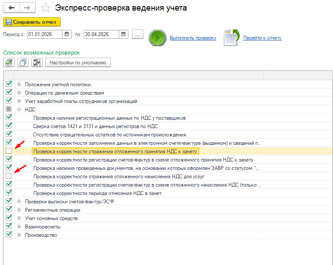Enable the deferred VAT offset check (отложенного принятия НДС)
This screenshot has width=333, height=265.
[9, 151]
